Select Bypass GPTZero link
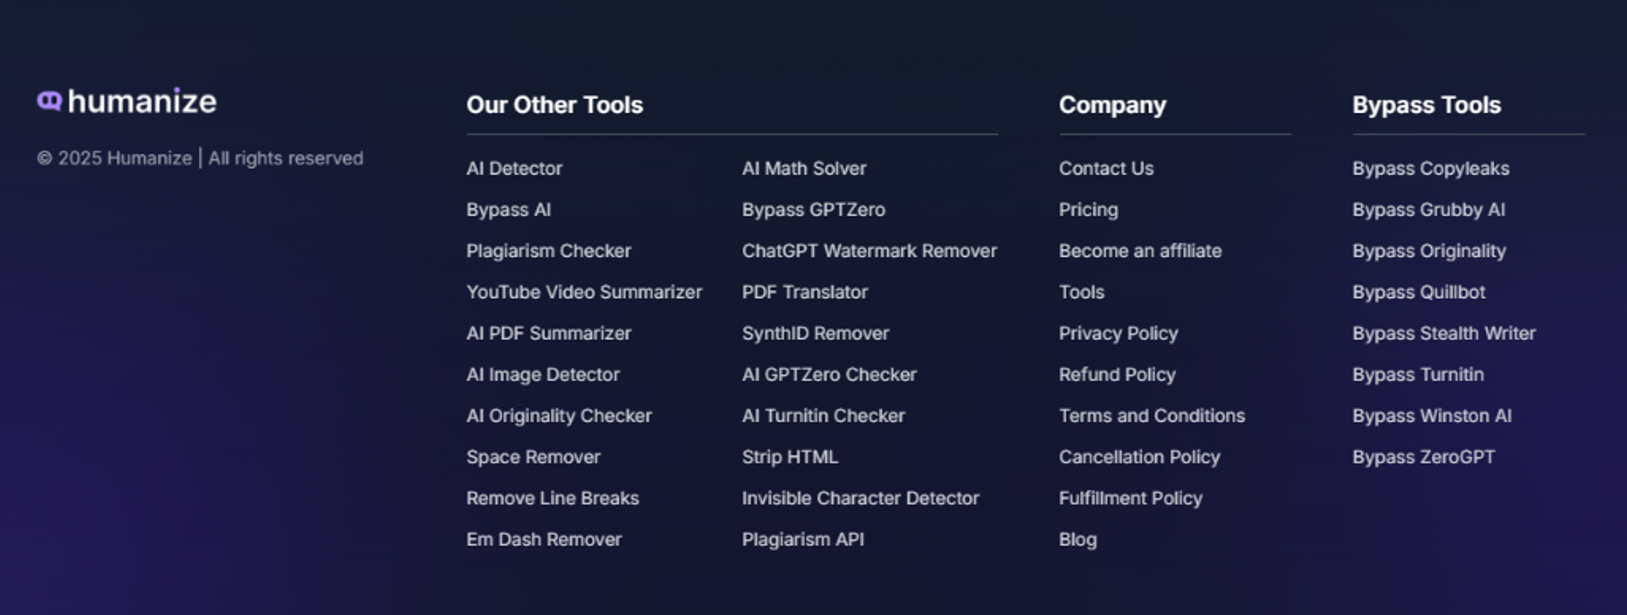 click(x=813, y=210)
